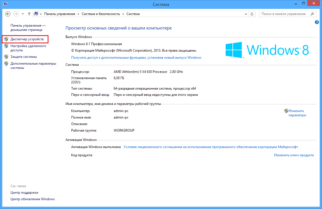Open Панель управления — домашняя страница link
This screenshot has width=322, height=209.
[28, 28]
